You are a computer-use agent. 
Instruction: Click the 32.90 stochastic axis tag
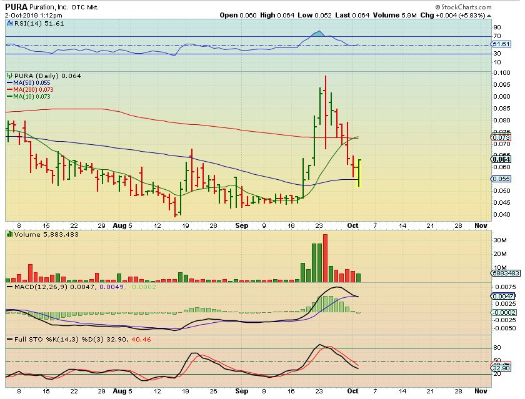tap(501, 368)
